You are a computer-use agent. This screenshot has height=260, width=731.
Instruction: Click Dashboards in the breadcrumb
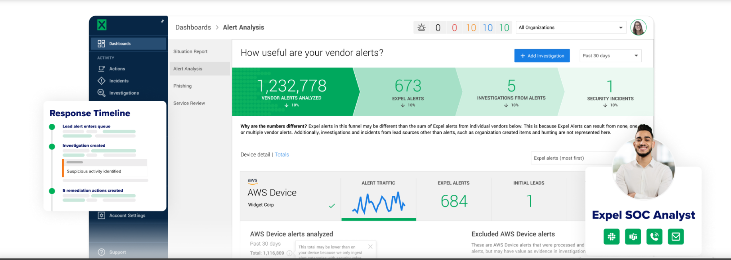pos(193,27)
